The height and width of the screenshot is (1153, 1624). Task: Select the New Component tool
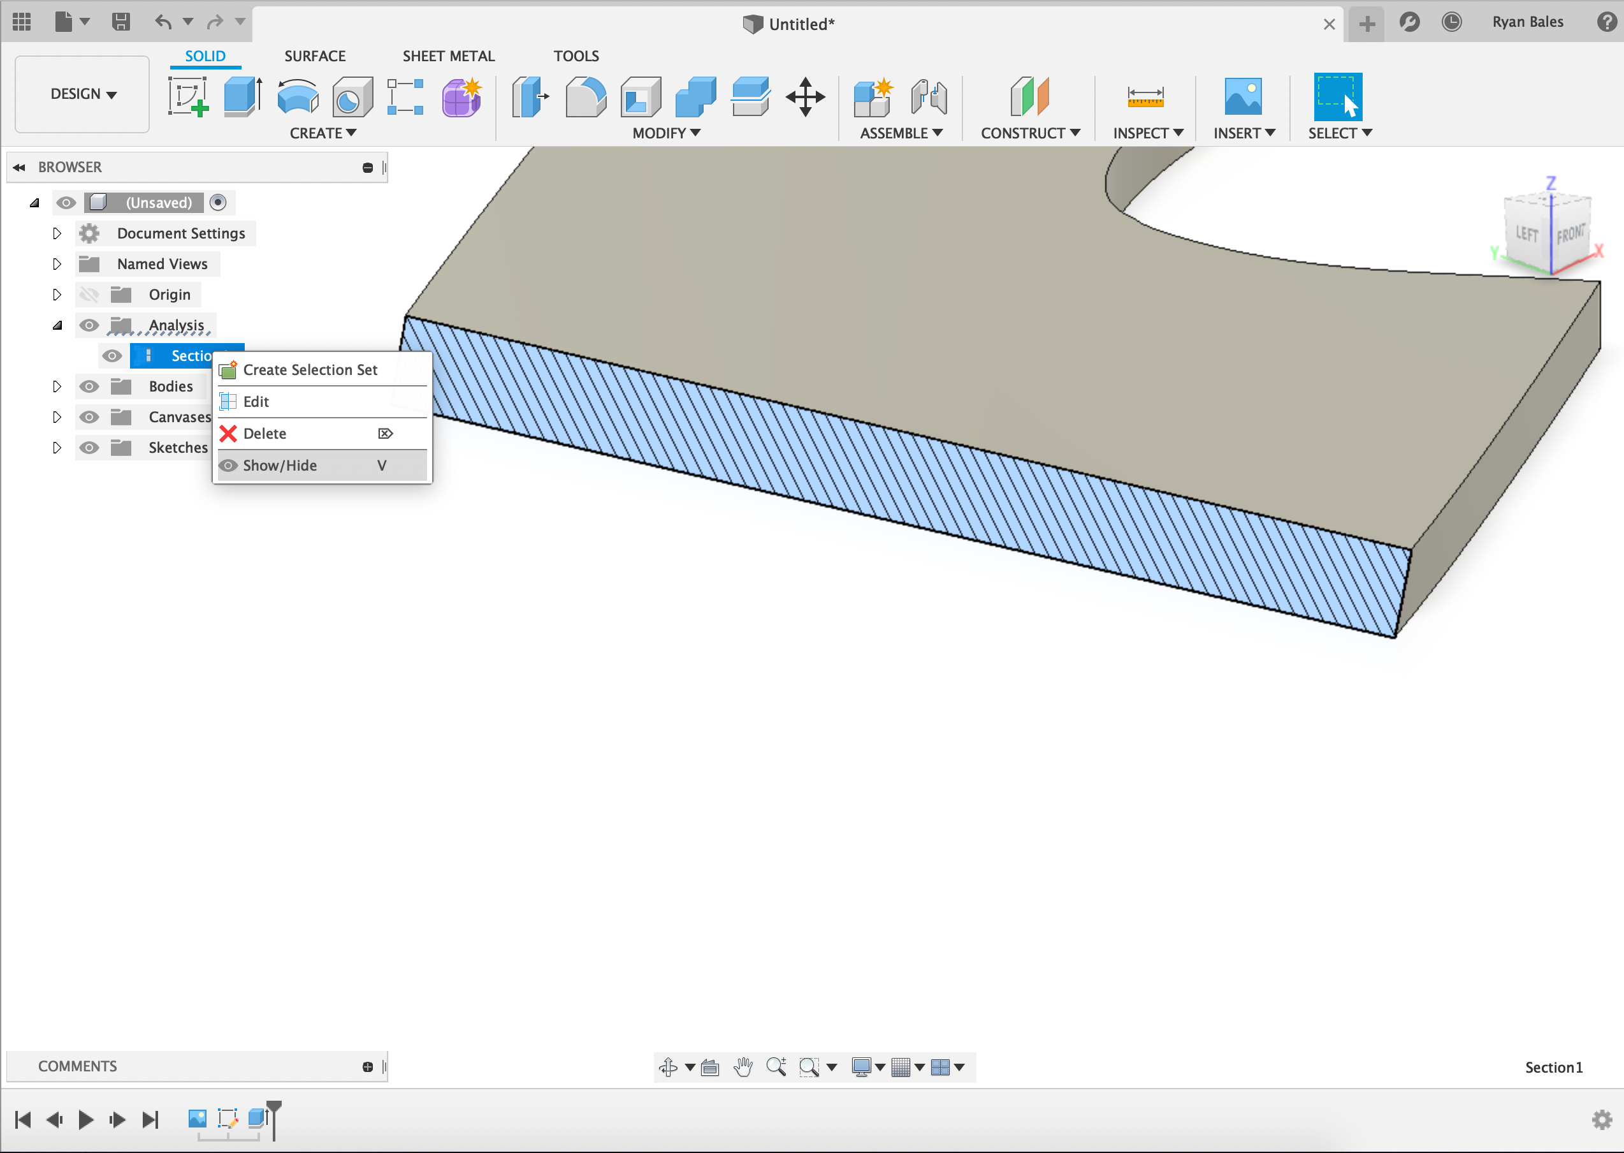(x=873, y=96)
